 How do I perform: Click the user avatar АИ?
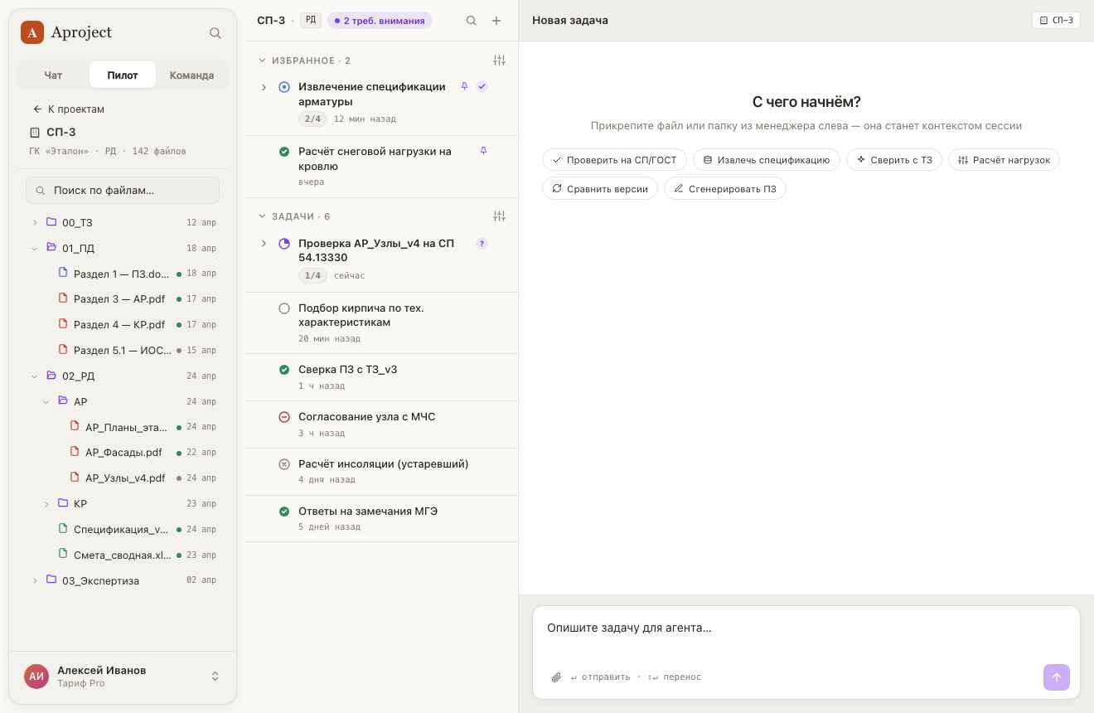click(x=36, y=677)
